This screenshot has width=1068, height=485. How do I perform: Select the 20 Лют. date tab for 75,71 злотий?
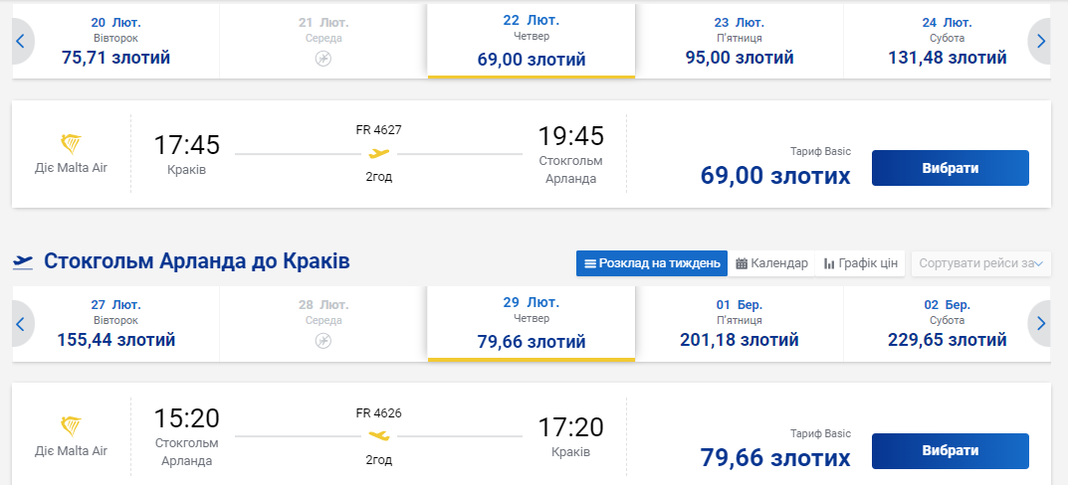point(115,41)
